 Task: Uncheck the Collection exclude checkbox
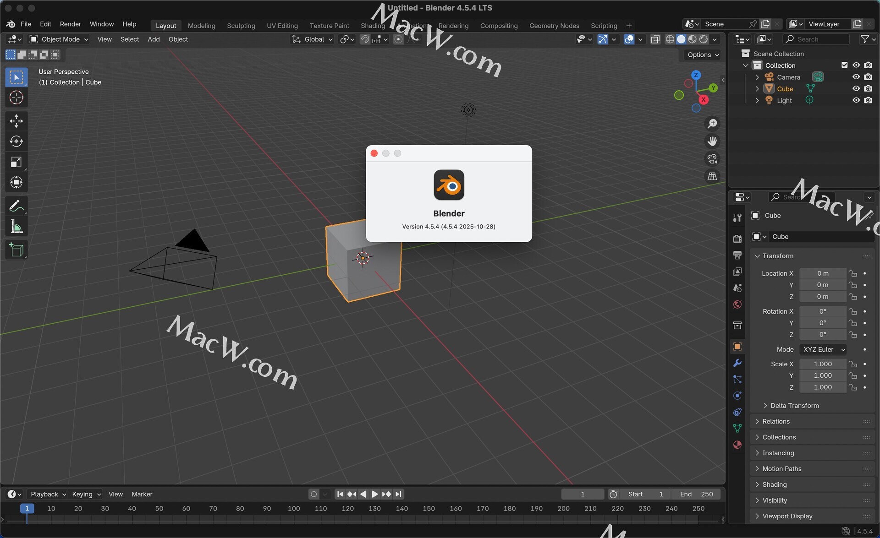(x=844, y=65)
